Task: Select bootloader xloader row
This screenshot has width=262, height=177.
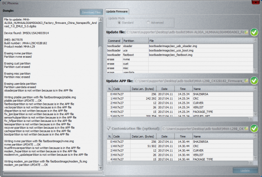Action: point(180,46)
